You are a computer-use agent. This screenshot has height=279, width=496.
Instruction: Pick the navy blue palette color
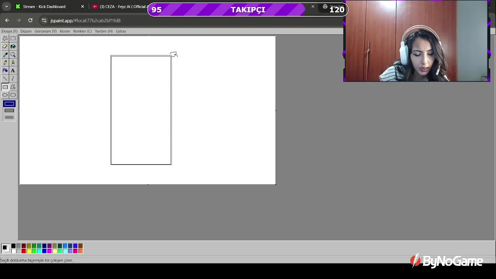pyautogui.click(x=44, y=246)
